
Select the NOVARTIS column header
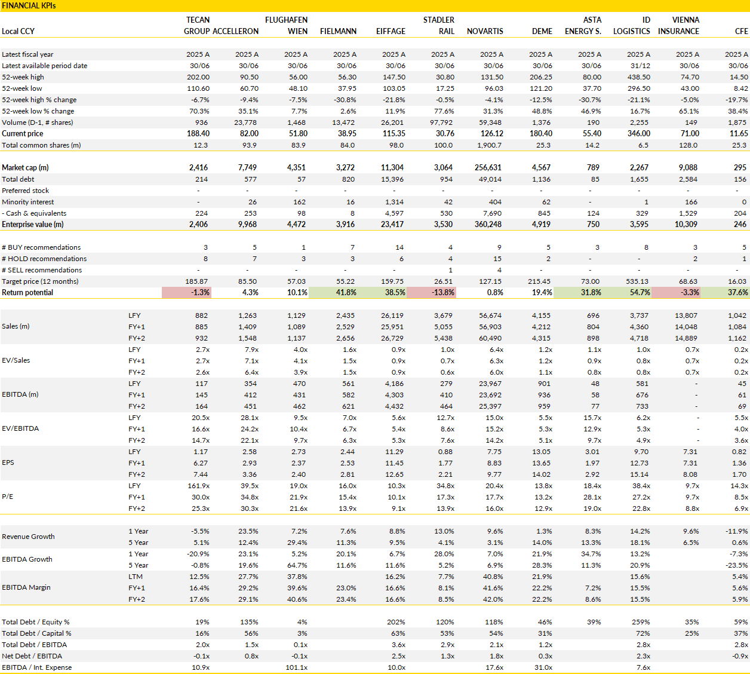[x=485, y=32]
